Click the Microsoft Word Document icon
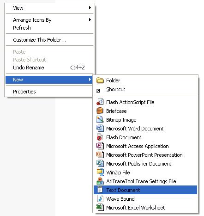This screenshot has height=216, width=204. tap(100, 128)
